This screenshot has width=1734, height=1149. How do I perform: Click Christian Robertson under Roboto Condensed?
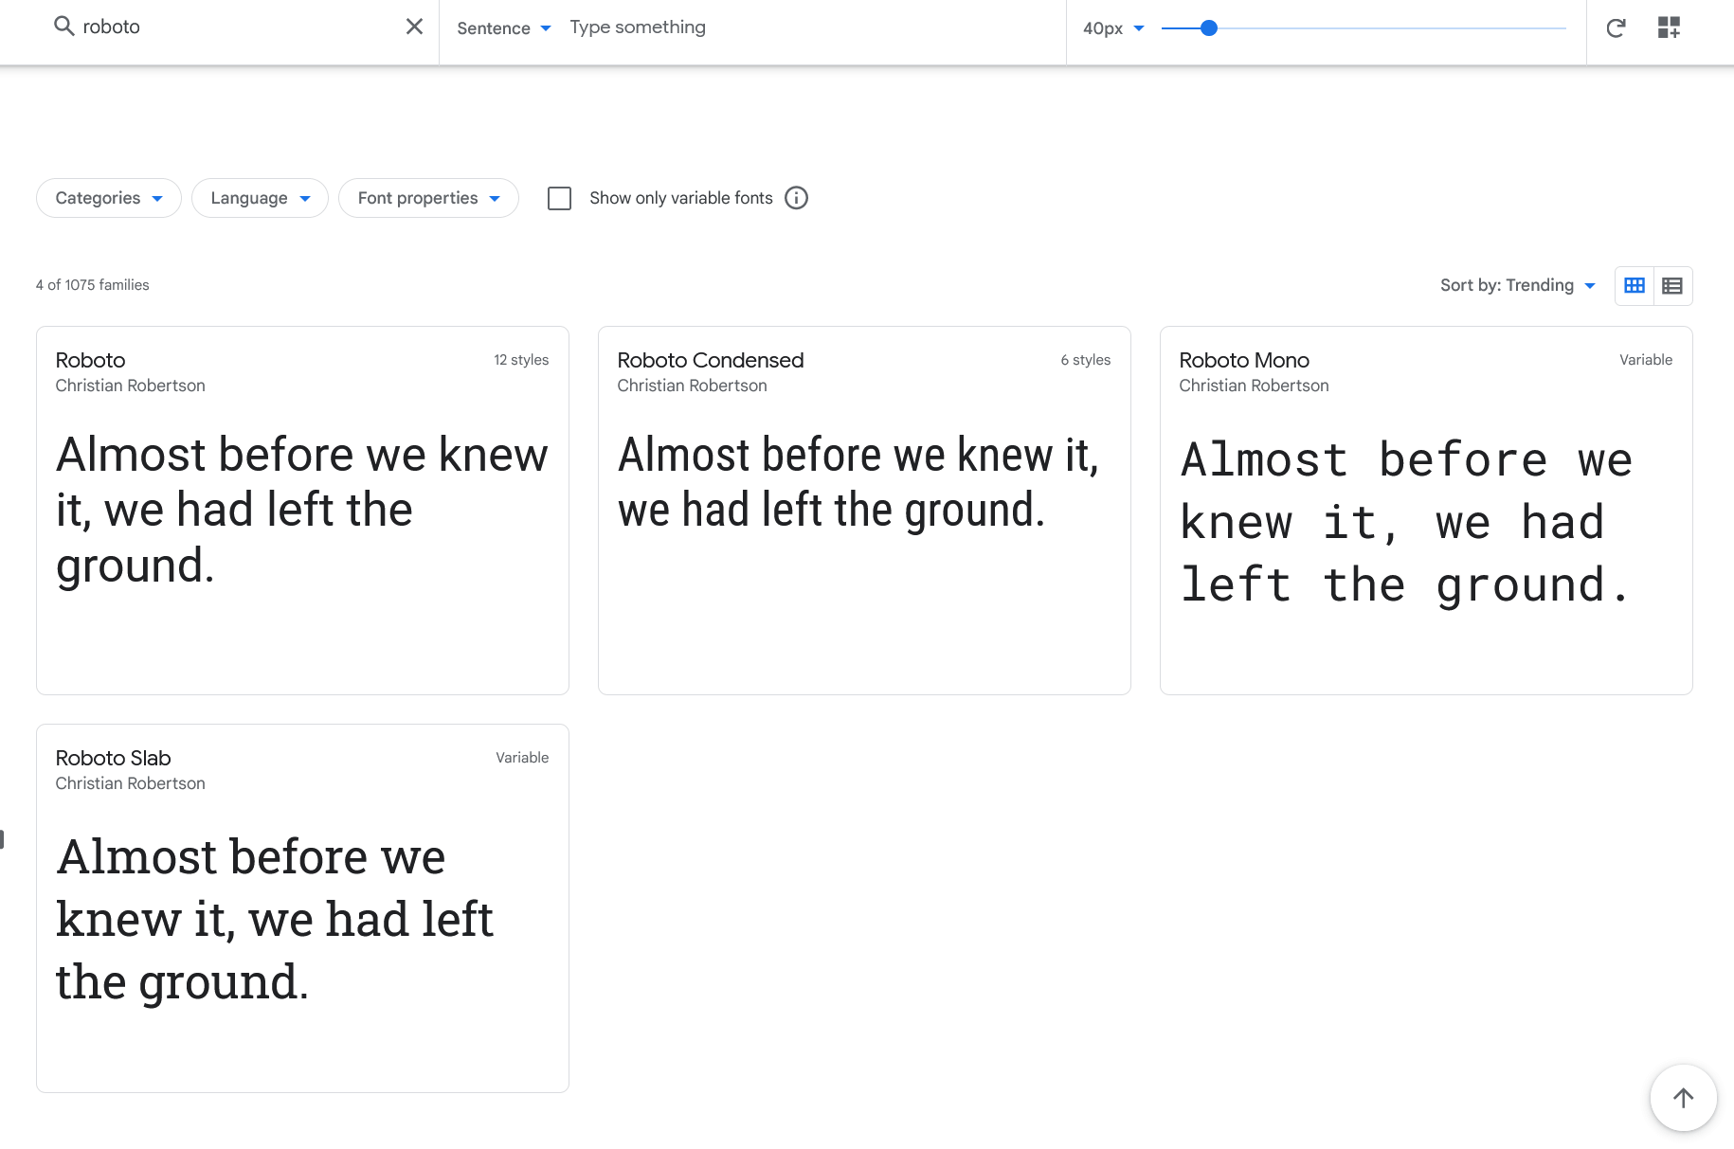pyautogui.click(x=692, y=386)
